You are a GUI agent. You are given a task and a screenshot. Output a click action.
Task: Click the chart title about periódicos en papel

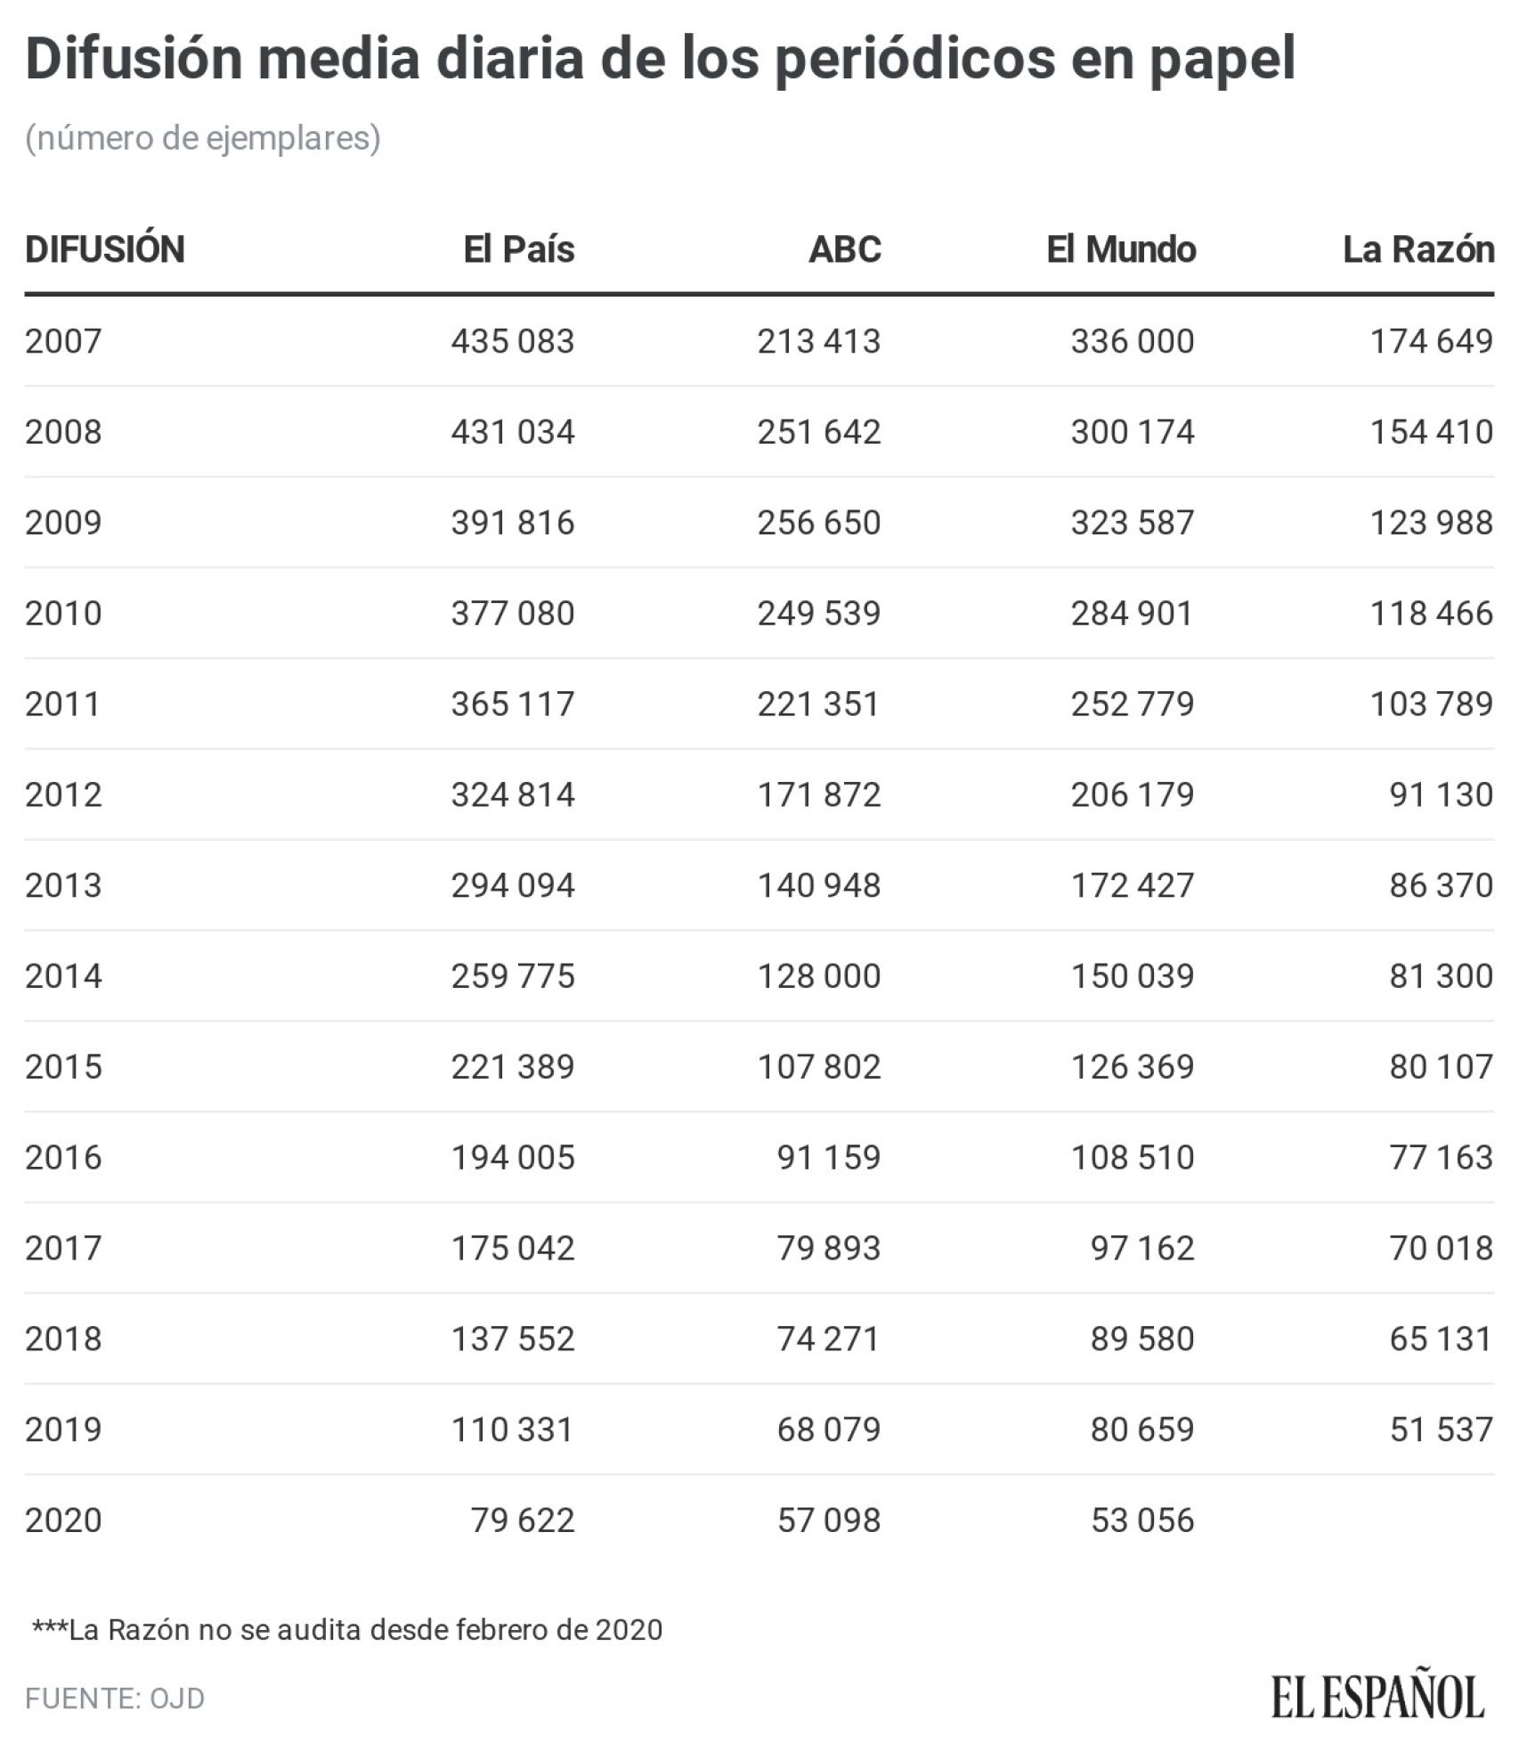(660, 59)
